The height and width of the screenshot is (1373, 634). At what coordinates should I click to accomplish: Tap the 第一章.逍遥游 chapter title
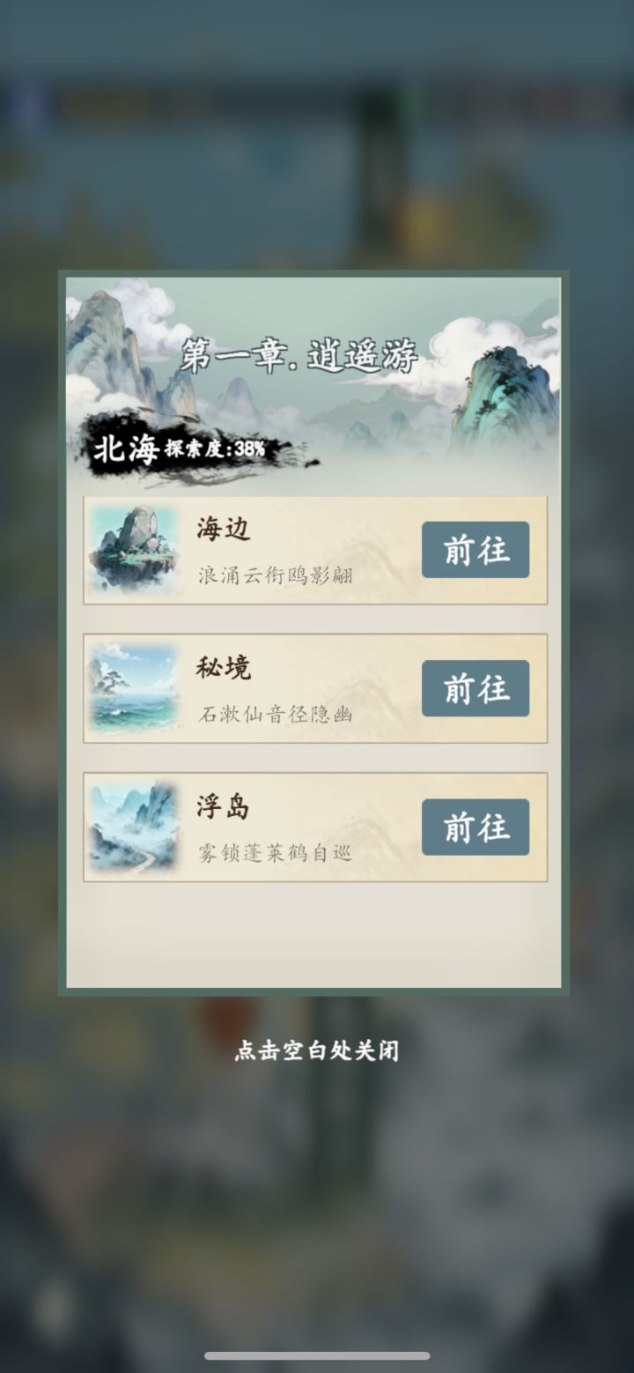299,356
